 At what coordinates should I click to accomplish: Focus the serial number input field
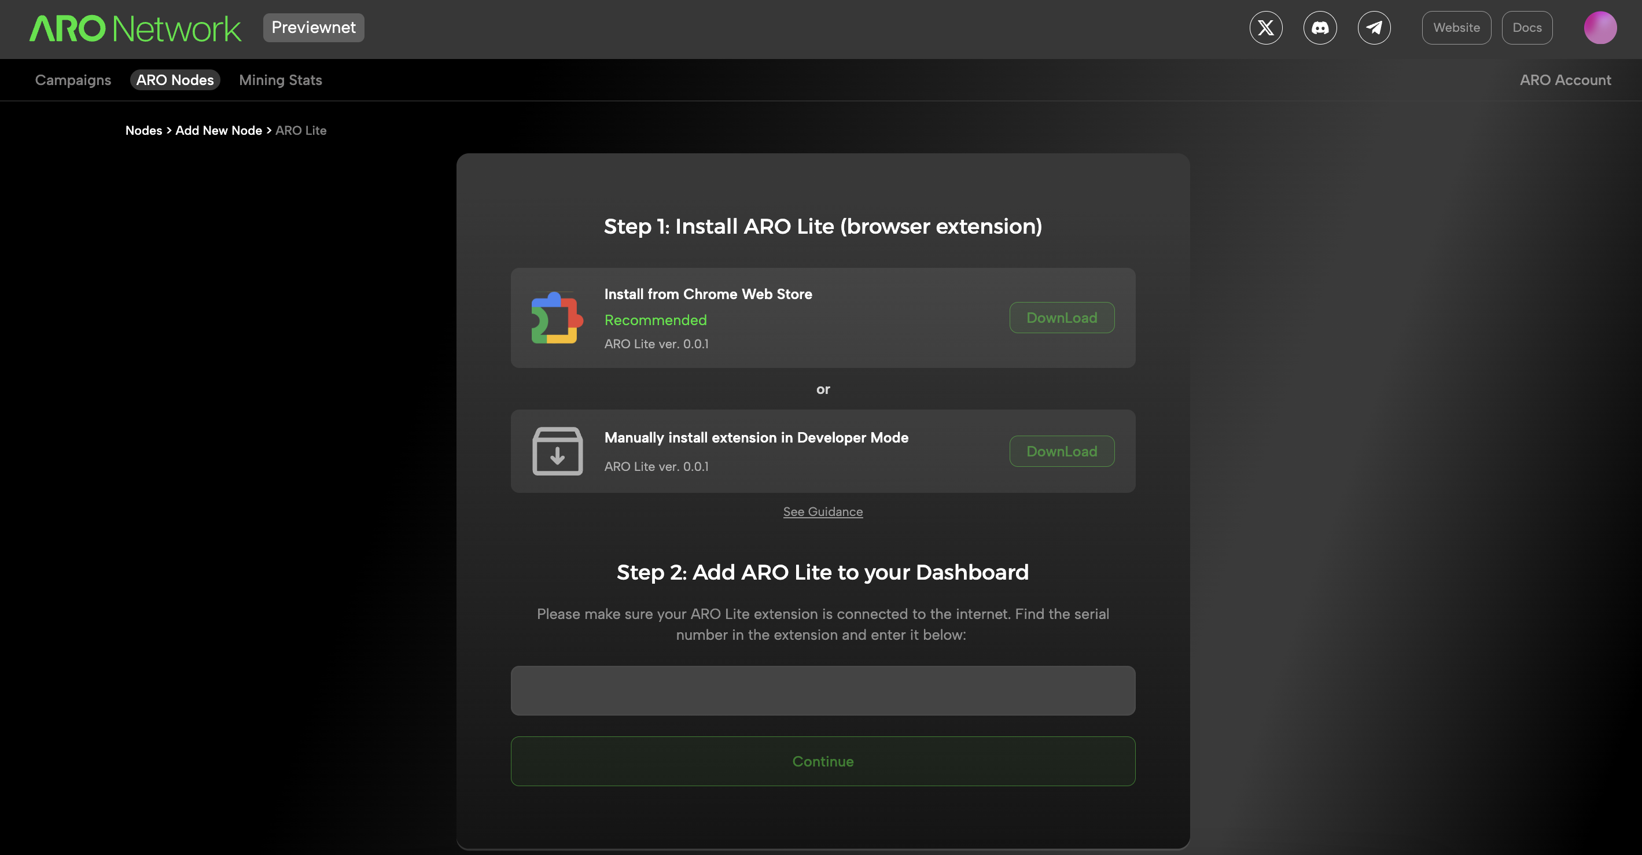coord(823,691)
